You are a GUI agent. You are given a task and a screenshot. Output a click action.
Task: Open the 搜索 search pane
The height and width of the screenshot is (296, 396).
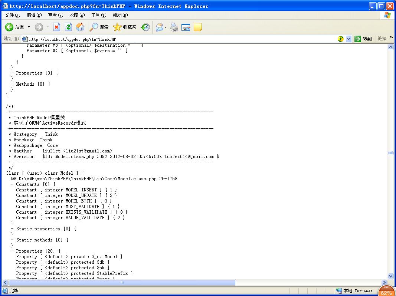(x=99, y=27)
